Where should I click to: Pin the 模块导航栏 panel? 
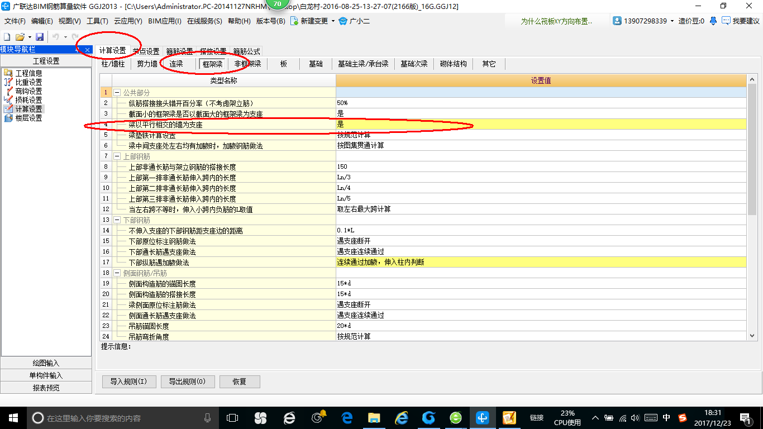78,50
